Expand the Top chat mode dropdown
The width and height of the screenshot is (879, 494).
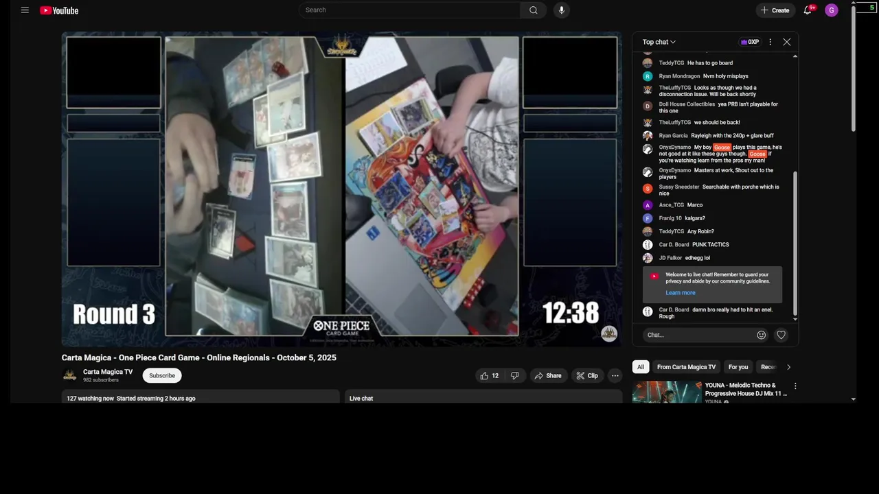[659, 42]
